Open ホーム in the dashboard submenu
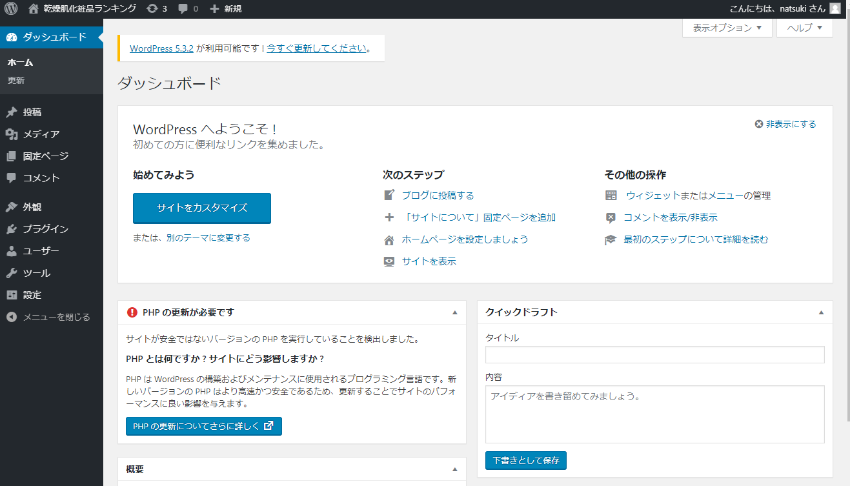The height and width of the screenshot is (486, 850). point(20,63)
